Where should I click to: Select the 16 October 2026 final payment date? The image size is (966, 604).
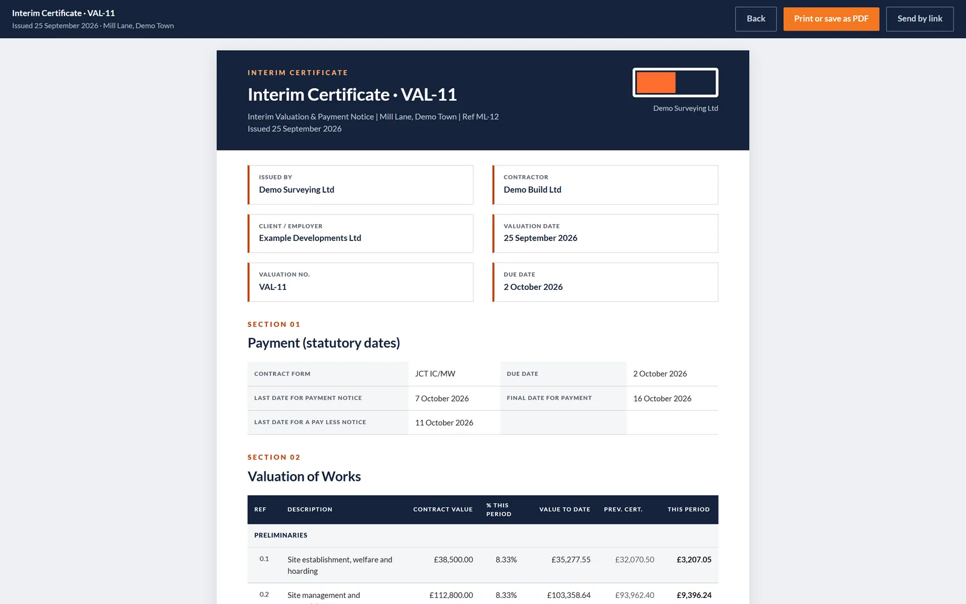click(662, 399)
